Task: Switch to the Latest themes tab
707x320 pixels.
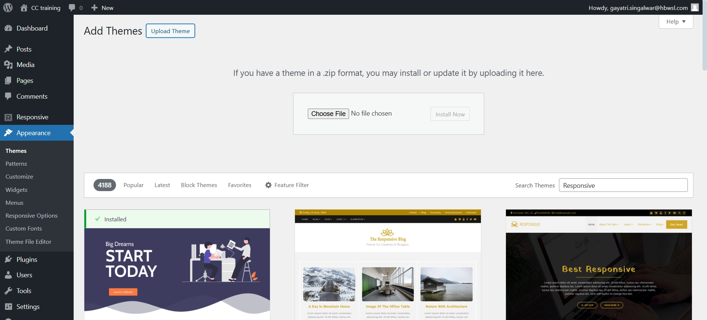Action: pos(162,185)
